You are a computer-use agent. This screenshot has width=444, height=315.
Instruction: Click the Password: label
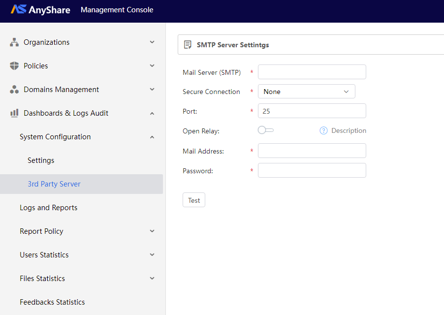(x=198, y=171)
